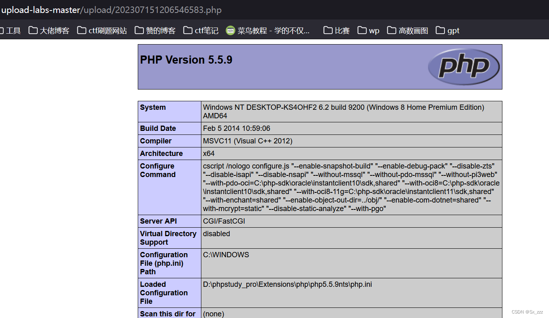Click the Virtual Directory Support label

(x=168, y=238)
